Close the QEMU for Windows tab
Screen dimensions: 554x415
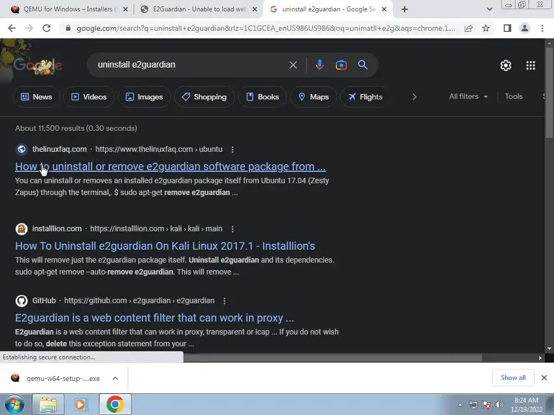pyautogui.click(x=125, y=10)
